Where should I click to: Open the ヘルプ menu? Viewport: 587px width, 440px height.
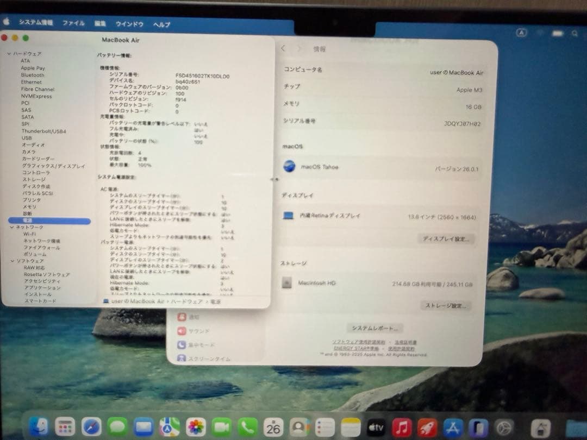[x=160, y=24]
